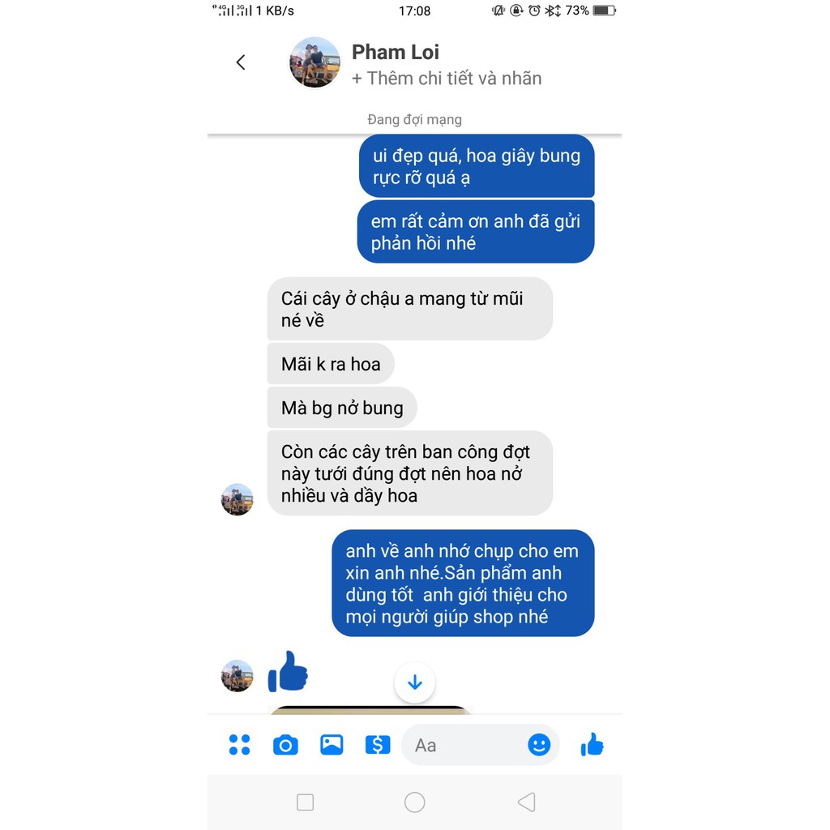
Task: Tap the Android home circle button
Action: click(x=414, y=802)
